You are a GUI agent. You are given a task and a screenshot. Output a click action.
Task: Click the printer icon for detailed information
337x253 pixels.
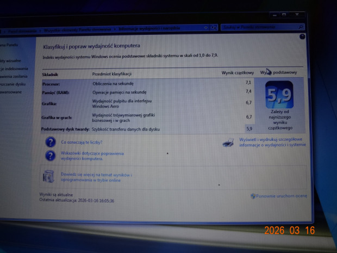[229, 143]
